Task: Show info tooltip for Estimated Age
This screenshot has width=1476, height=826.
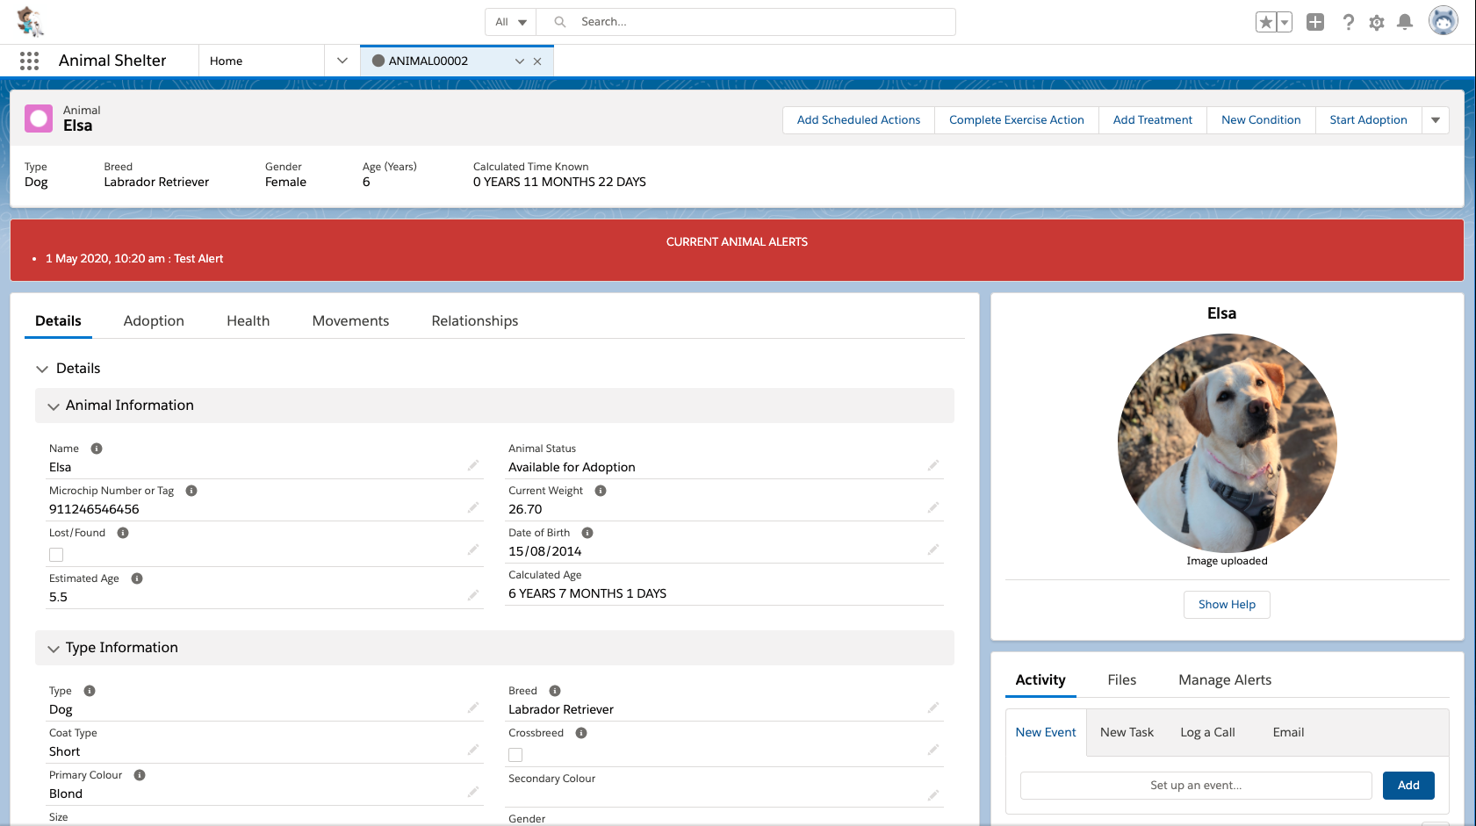Action: (137, 578)
